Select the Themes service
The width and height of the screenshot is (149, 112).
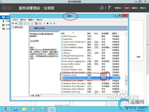[67, 53]
